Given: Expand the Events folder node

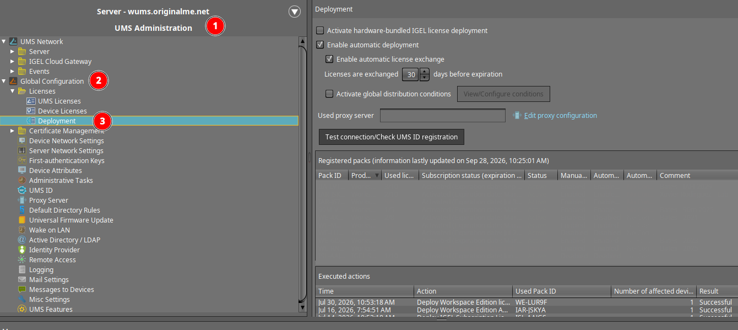Looking at the screenshot, I should (13, 72).
